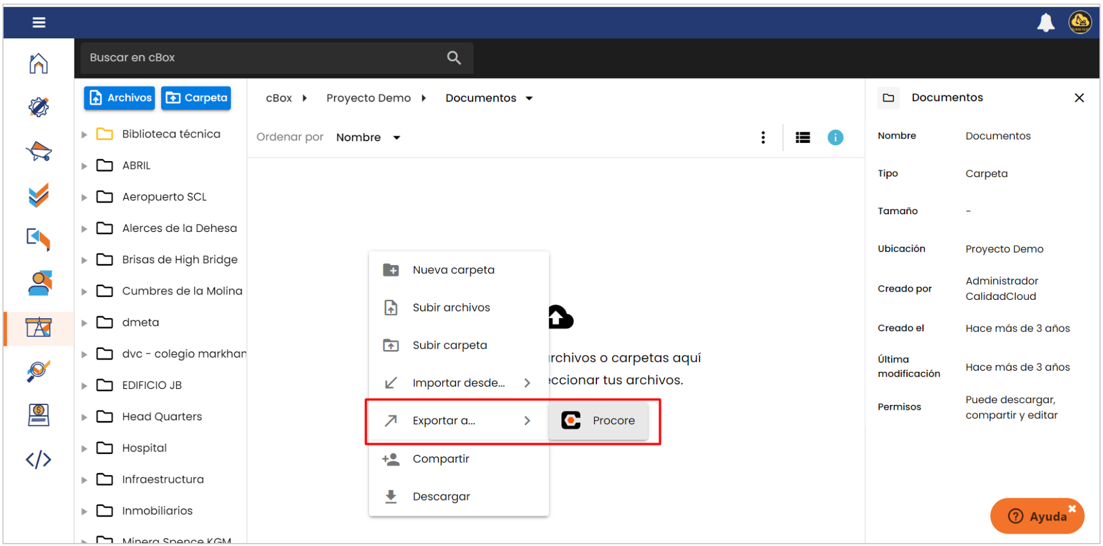Open the Nombre sort dropdown

point(368,138)
